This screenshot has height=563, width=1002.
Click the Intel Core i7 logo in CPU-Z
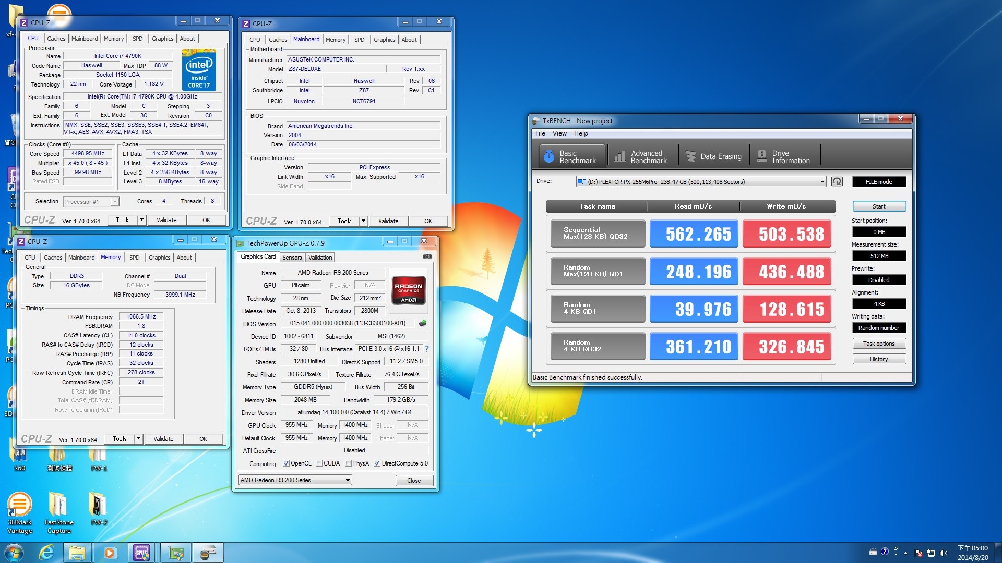coord(199,70)
